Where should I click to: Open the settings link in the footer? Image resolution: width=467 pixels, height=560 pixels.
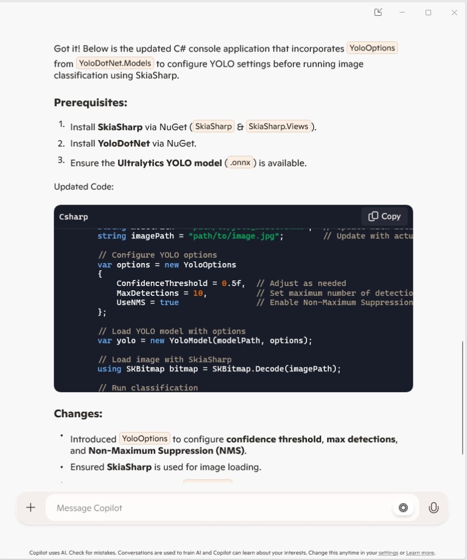click(388, 553)
